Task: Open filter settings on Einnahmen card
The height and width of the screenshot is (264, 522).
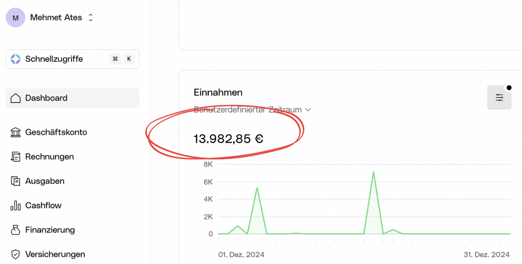Action: tap(499, 98)
